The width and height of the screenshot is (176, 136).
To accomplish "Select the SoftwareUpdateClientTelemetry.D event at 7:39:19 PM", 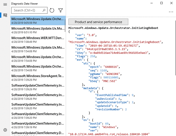I will (x=38, y=125).
